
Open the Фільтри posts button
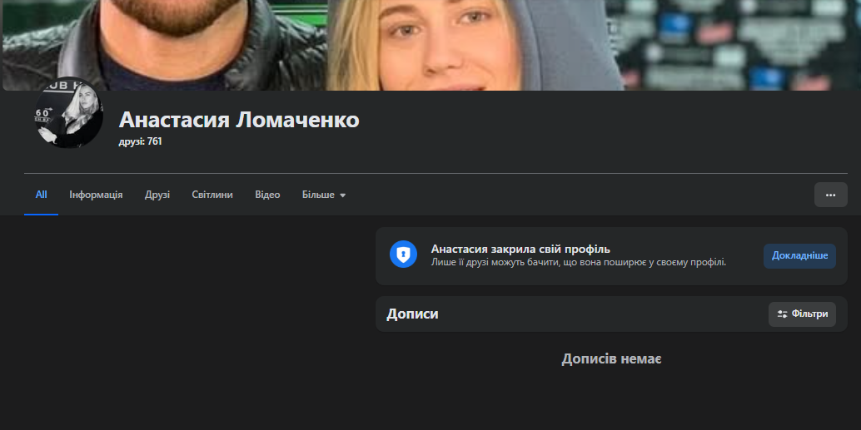(x=802, y=314)
